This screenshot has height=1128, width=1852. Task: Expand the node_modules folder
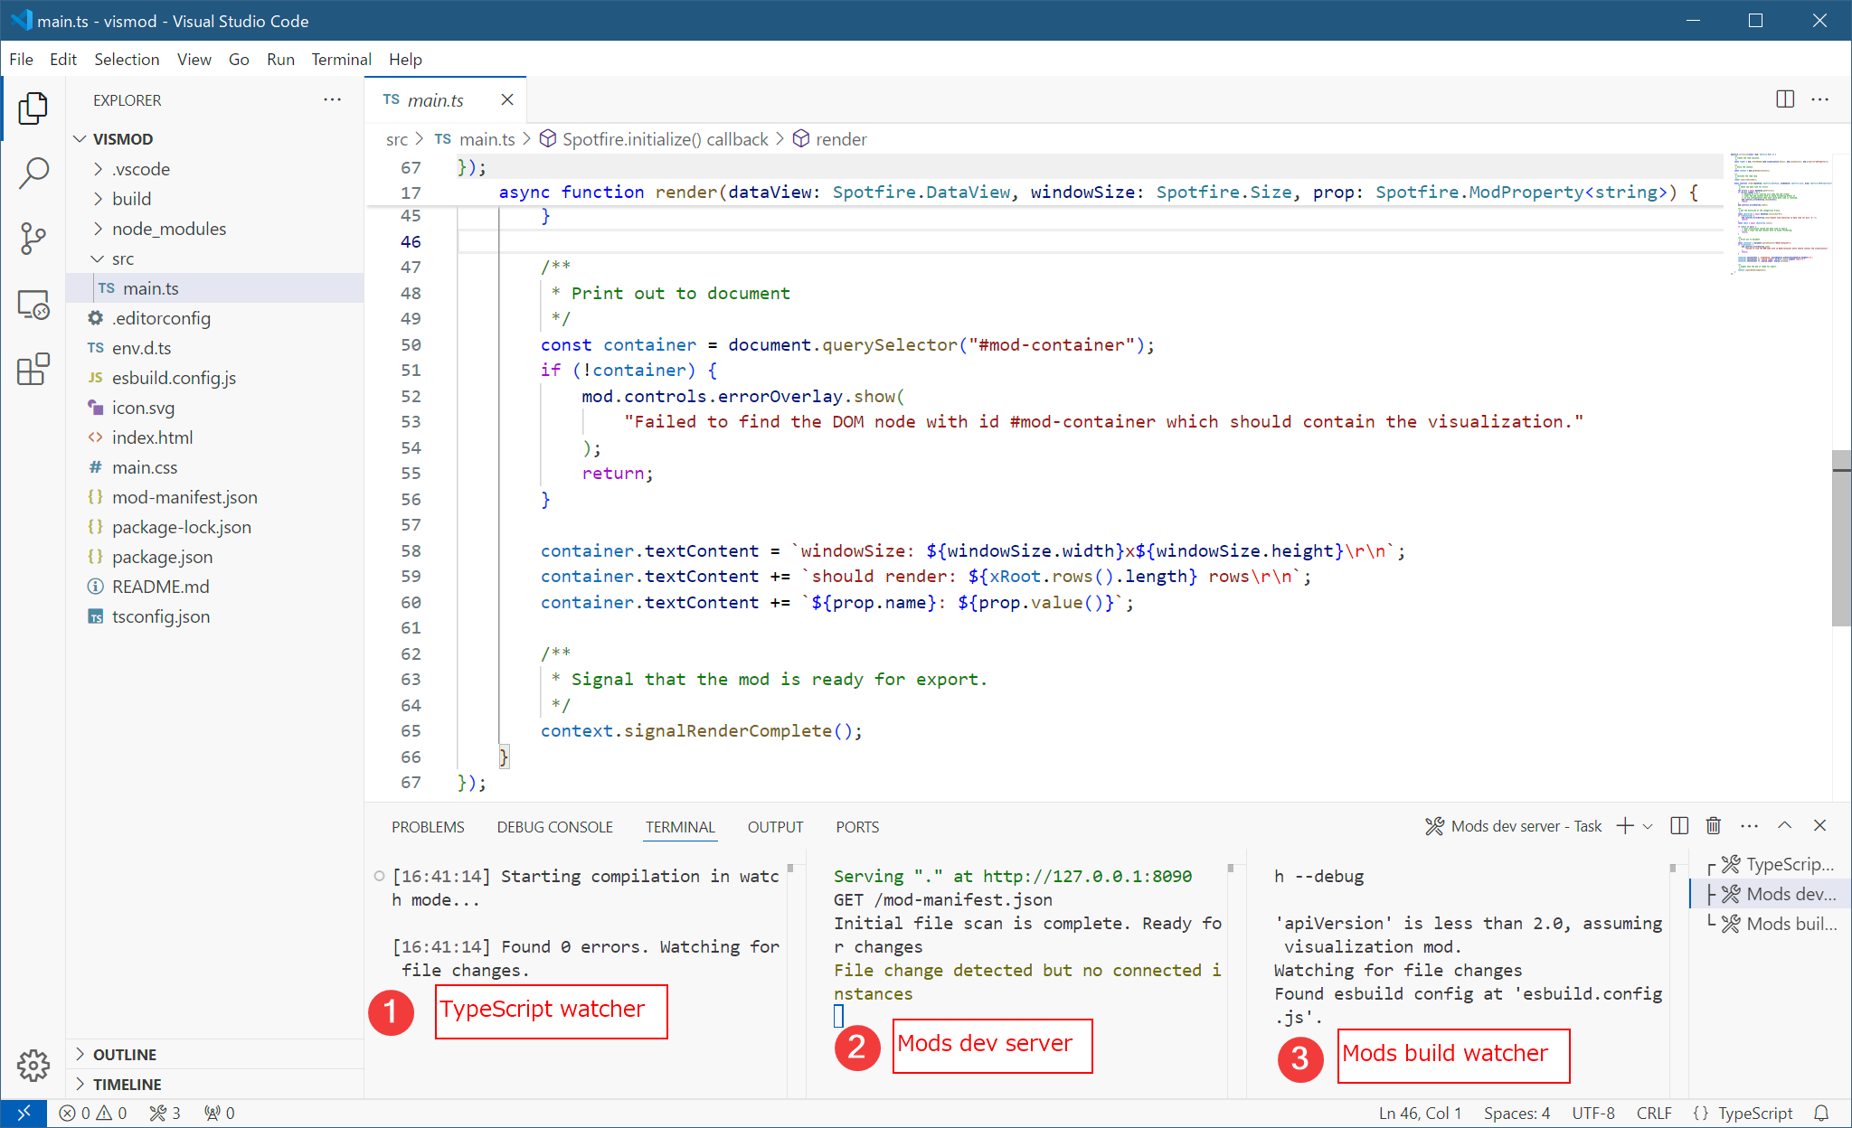215,229
